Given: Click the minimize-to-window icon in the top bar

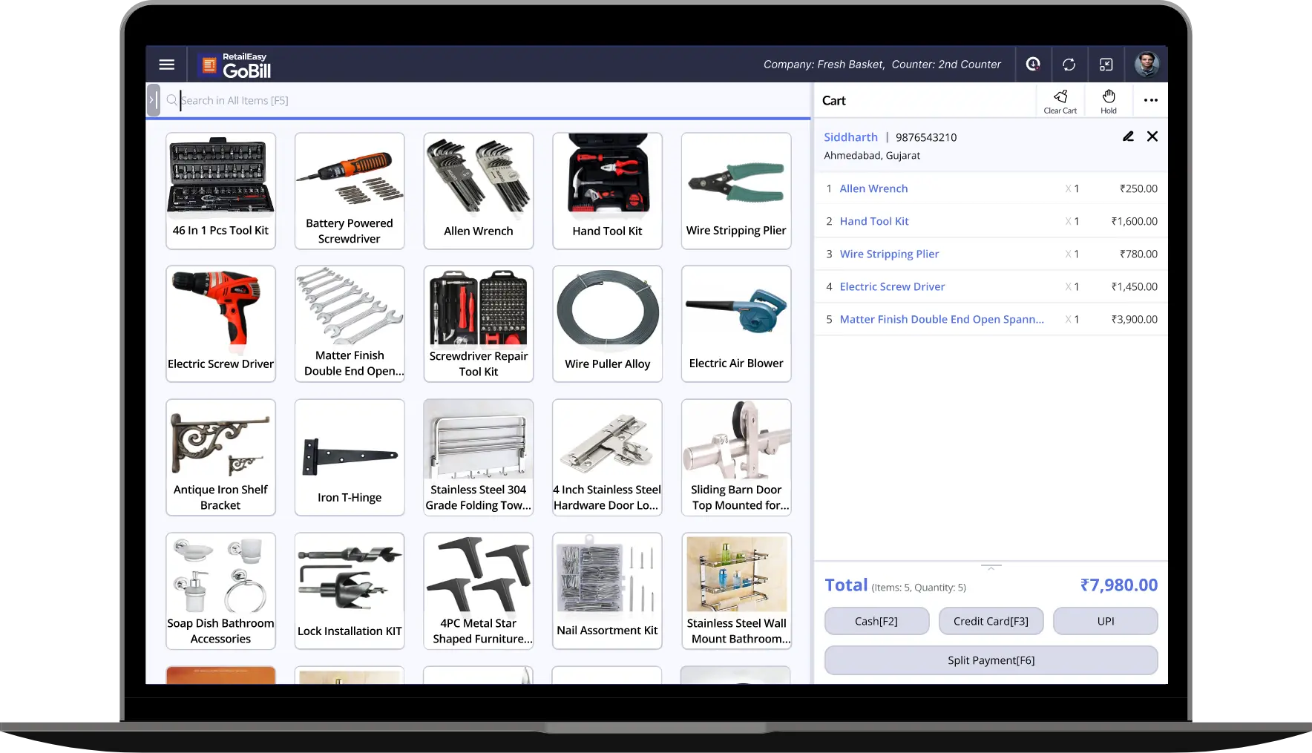Looking at the screenshot, I should click(1106, 65).
